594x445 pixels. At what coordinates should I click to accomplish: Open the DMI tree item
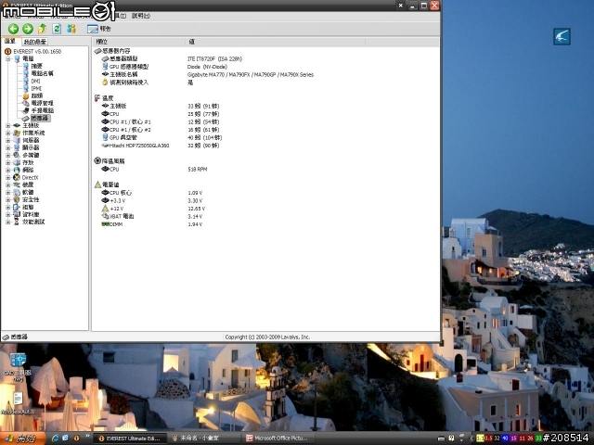(35, 81)
